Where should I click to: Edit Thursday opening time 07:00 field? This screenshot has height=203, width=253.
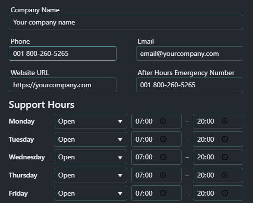[156, 175]
